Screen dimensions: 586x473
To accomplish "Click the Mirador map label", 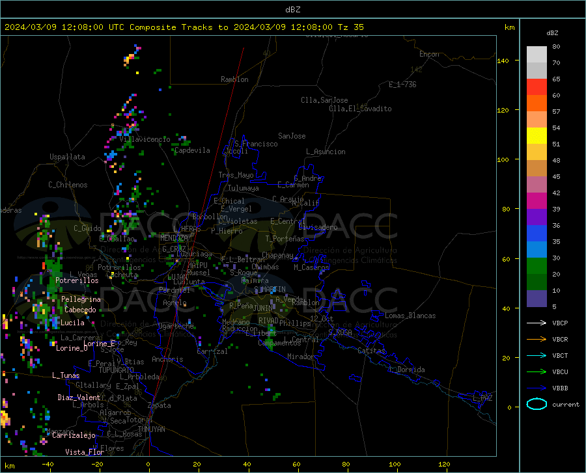I will click(301, 357).
